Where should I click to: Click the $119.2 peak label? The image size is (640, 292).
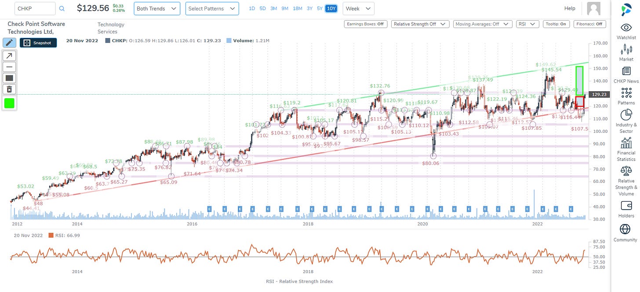point(292,103)
